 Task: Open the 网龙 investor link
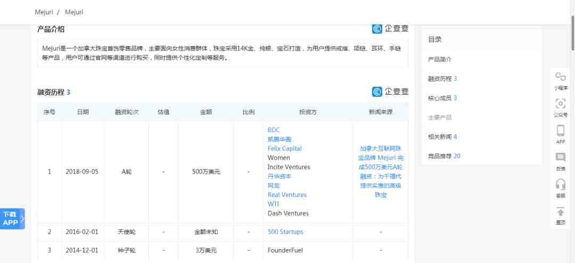pyautogui.click(x=274, y=186)
